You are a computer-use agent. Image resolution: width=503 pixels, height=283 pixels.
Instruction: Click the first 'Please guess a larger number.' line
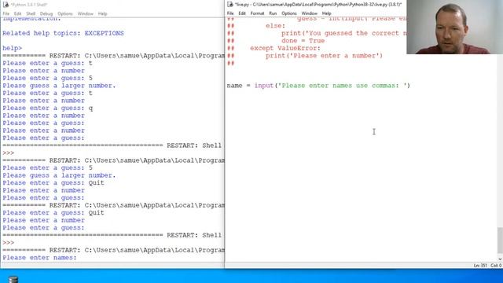tap(59, 86)
